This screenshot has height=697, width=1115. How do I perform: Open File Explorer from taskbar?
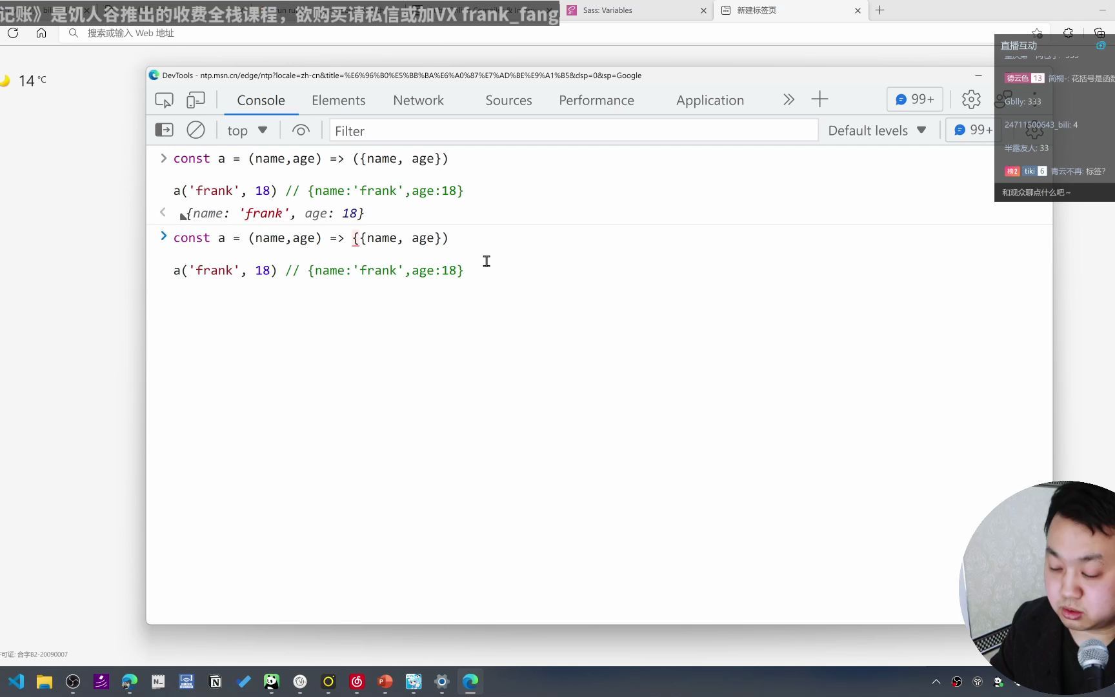click(45, 682)
